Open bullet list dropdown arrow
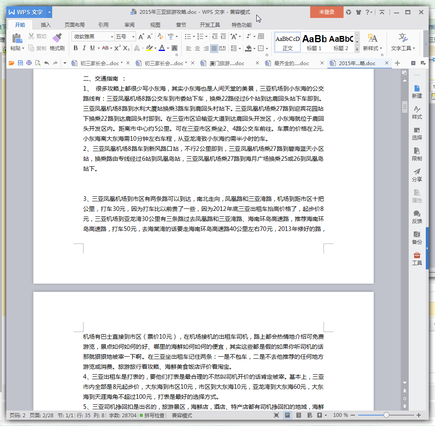This screenshot has height=426, width=435. [194, 37]
